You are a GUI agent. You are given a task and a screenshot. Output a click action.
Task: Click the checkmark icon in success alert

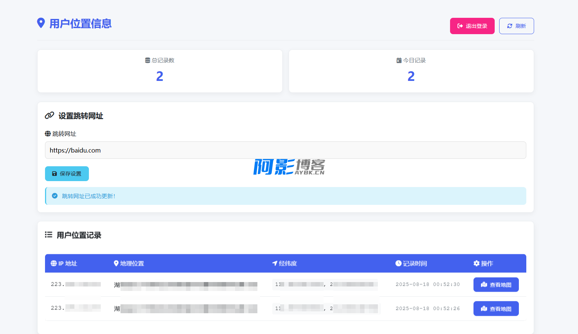click(55, 196)
